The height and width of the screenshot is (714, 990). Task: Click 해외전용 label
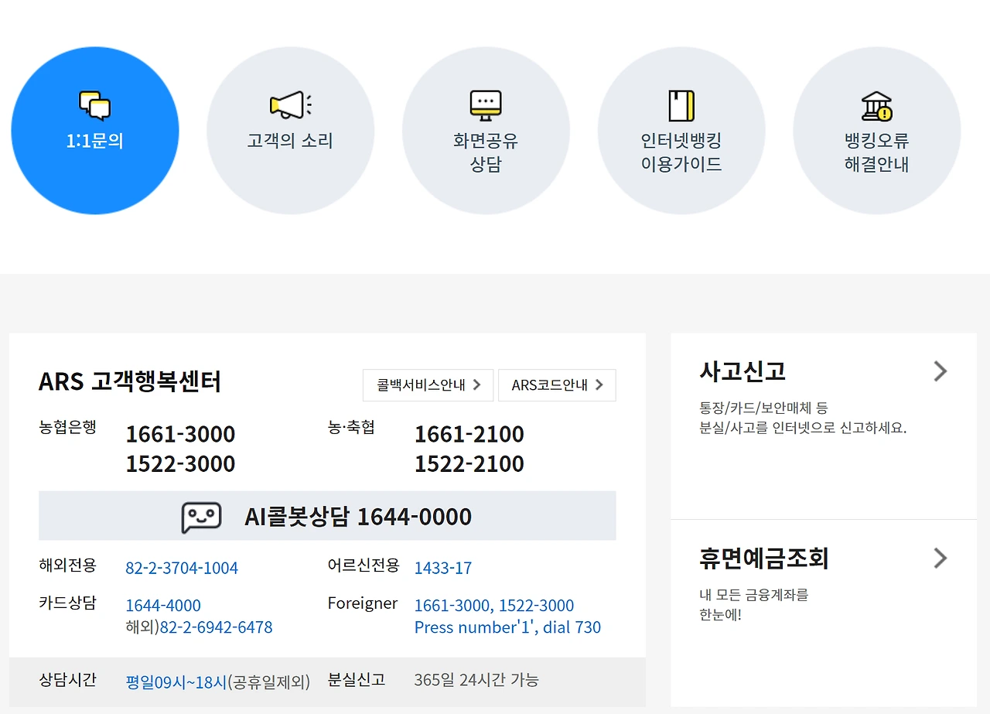[x=67, y=565]
